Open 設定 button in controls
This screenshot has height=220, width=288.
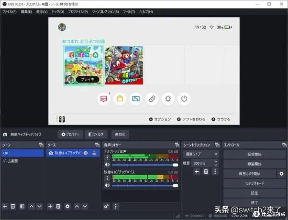pyautogui.click(x=254, y=193)
